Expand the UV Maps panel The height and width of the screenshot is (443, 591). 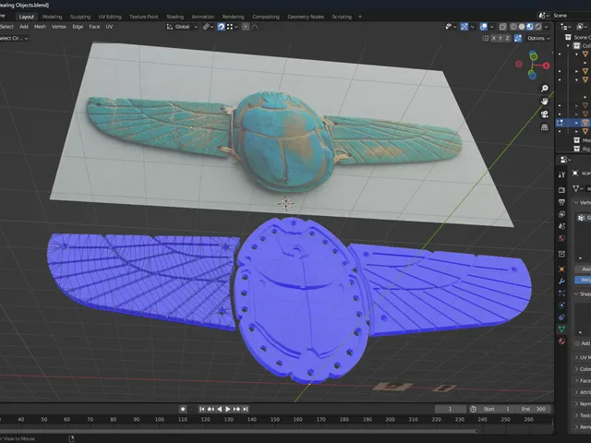coord(583,357)
